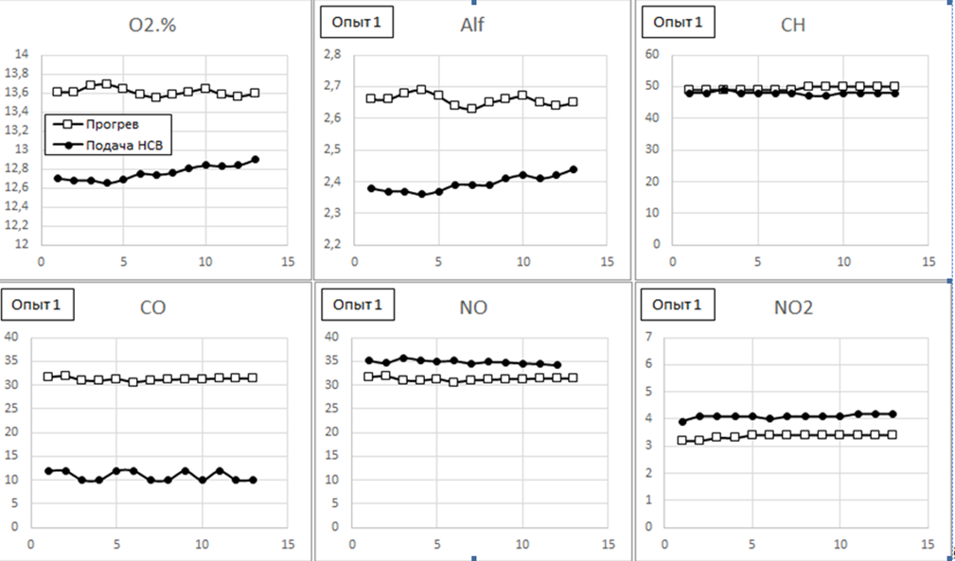This screenshot has height=561, width=955.
Task: Click the Прогрев legend square marker
Action: pyautogui.click(x=66, y=122)
